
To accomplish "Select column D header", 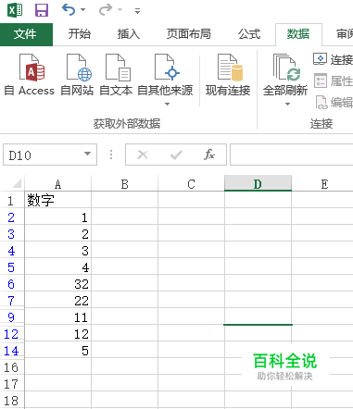I will [258, 184].
